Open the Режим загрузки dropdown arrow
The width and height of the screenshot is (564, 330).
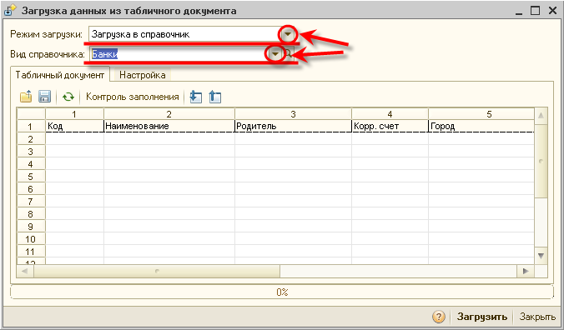[x=288, y=34]
